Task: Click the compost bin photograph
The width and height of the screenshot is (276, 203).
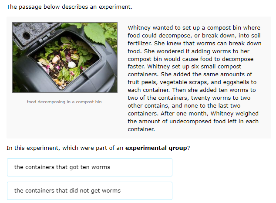Action: pyautogui.click(x=65, y=58)
